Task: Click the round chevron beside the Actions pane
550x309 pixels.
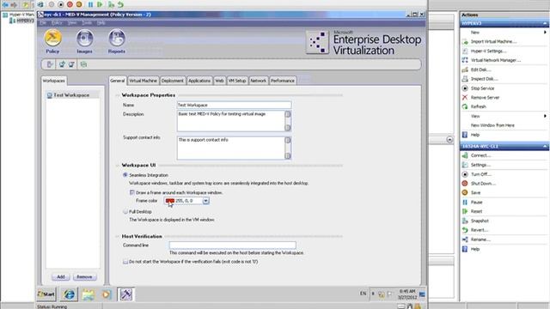Action: 449,140
